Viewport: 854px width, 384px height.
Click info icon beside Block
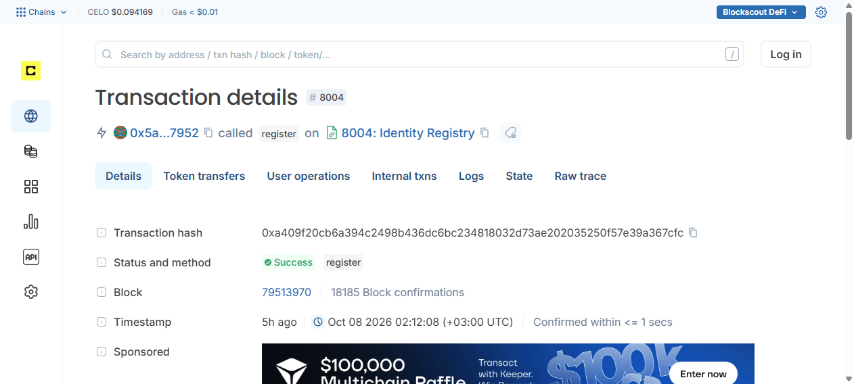(x=102, y=292)
